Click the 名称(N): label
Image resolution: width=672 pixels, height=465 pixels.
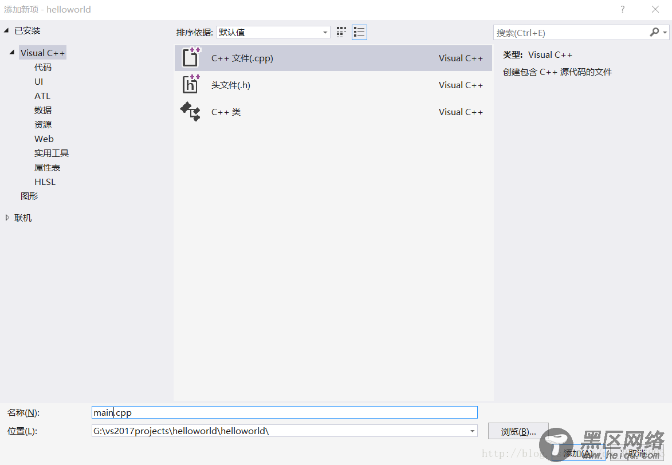(x=23, y=413)
